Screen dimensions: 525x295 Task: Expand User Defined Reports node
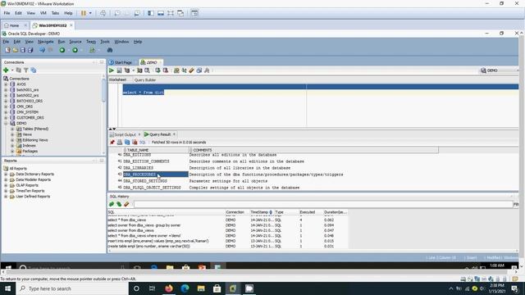pyautogui.click(x=6, y=197)
